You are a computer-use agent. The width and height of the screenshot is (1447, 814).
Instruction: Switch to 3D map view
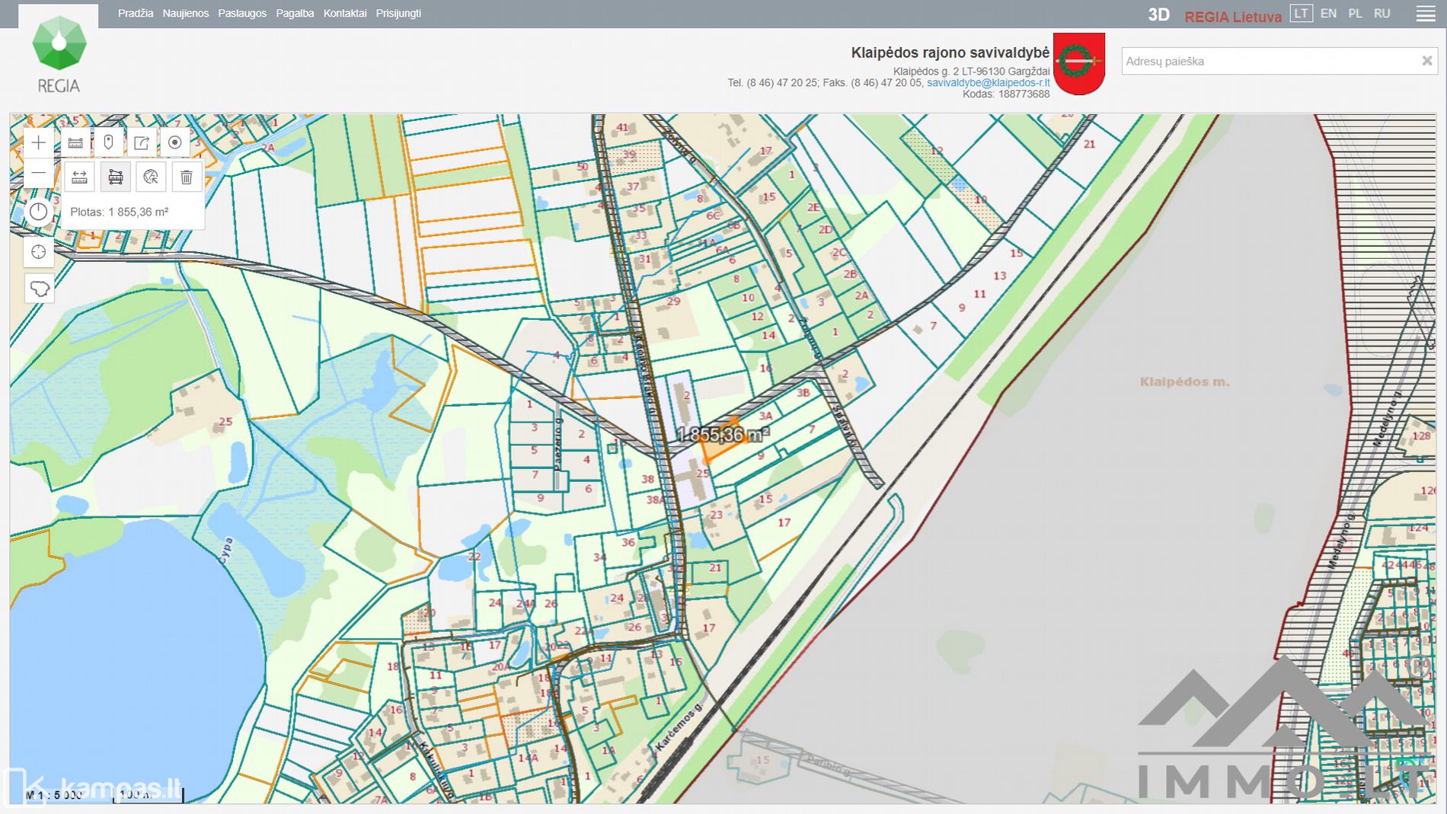(x=1158, y=14)
